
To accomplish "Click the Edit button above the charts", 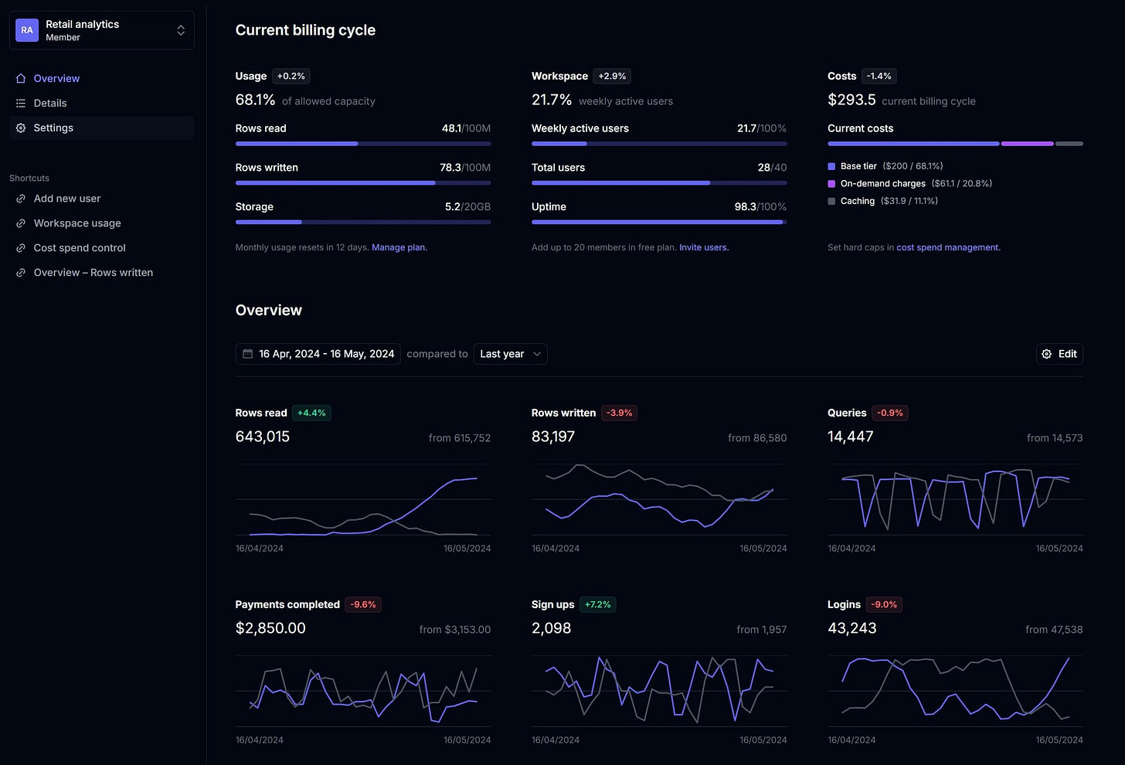I will pos(1059,353).
